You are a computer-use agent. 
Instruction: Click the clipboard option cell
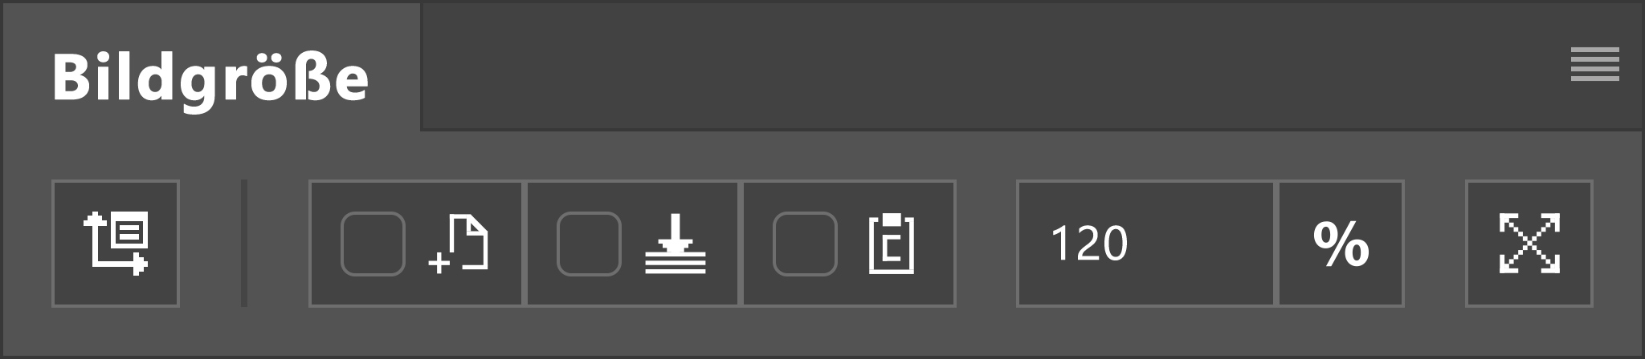pos(849,244)
